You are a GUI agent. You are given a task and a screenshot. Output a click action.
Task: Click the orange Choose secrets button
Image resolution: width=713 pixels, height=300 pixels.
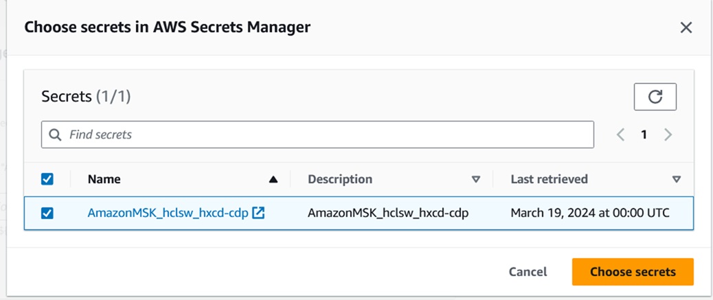click(633, 272)
